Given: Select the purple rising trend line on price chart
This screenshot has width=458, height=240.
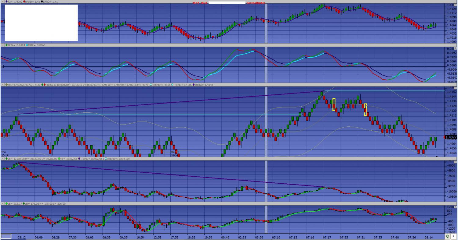Looking at the screenshot, I should 171,102.
